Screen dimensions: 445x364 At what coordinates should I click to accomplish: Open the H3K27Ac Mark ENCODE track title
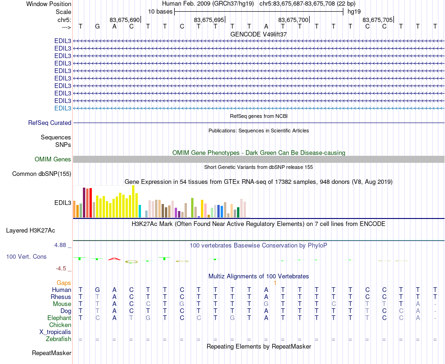pyautogui.click(x=259, y=224)
